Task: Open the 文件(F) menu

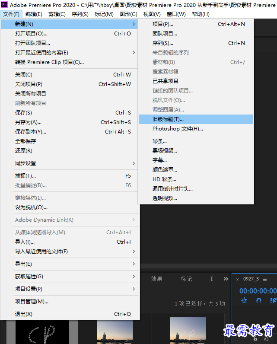Action: (x=11, y=14)
